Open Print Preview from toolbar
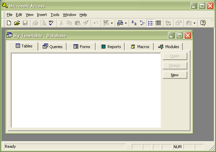The height and width of the screenshot is (152, 216). click(x=43, y=23)
